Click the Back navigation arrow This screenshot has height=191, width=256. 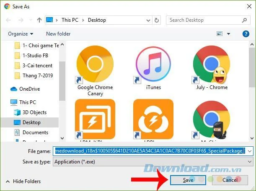pyautogui.click(x=8, y=20)
